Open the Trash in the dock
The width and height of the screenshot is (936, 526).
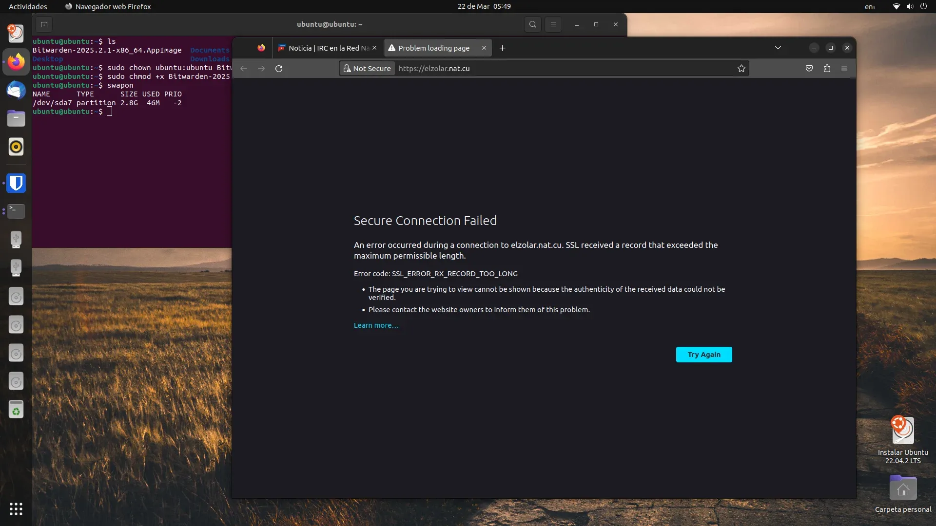(16, 410)
